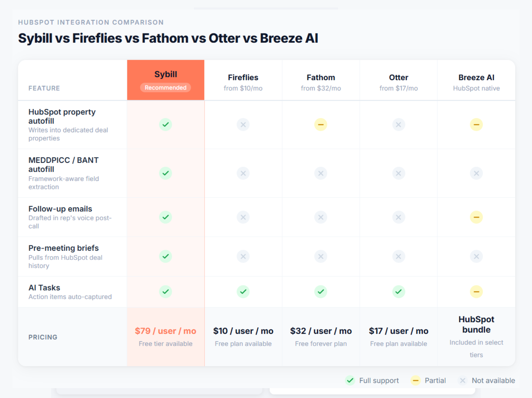Click Otter's X icon for Pre-meeting briefs

pyautogui.click(x=398, y=256)
